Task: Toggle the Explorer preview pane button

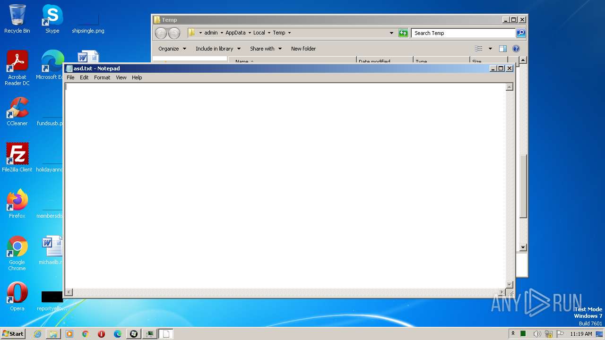Action: pyautogui.click(x=503, y=49)
